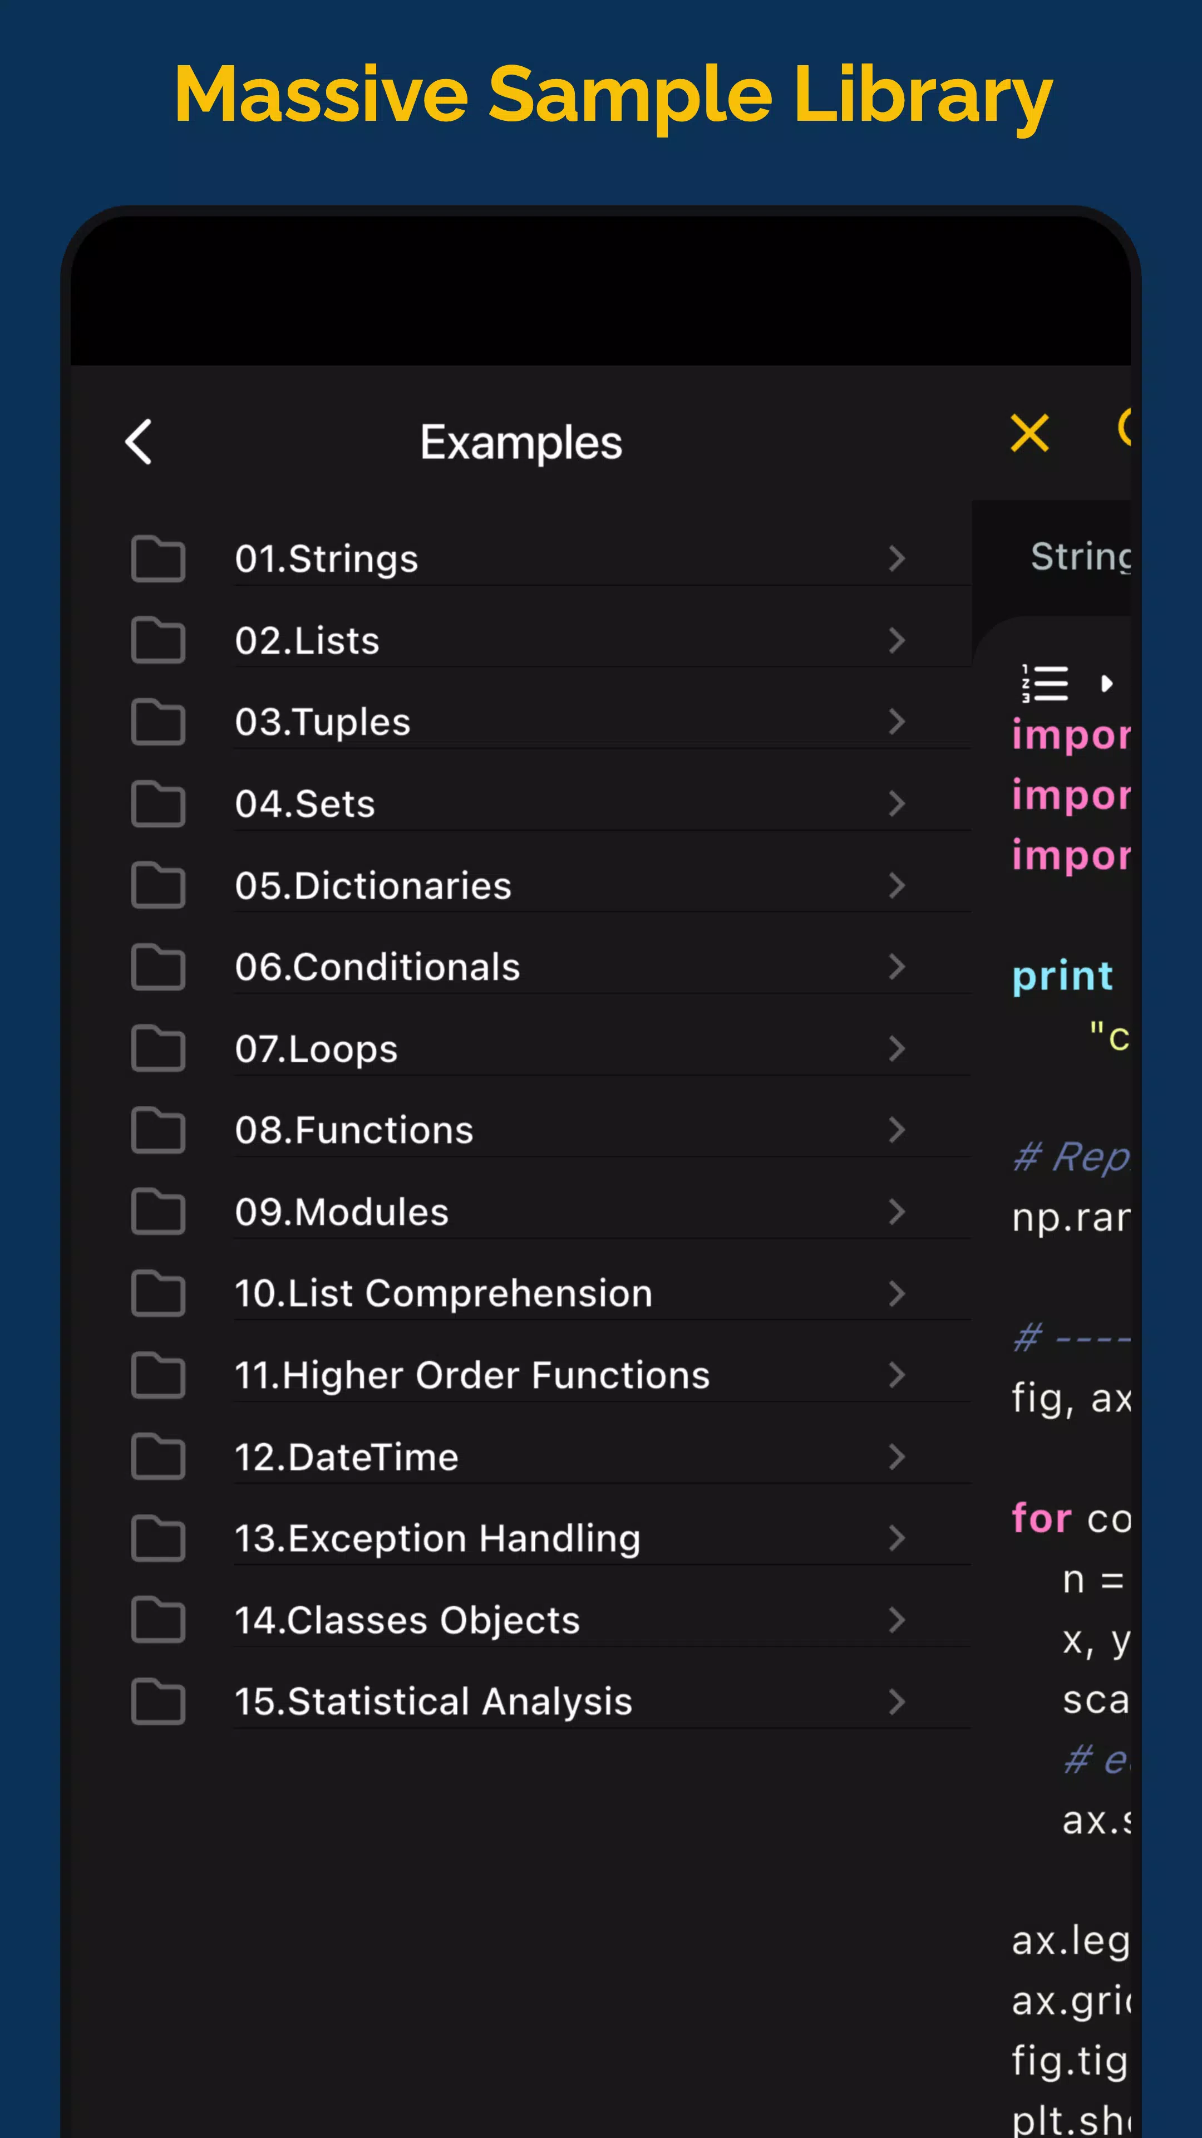Open the 12.DateTime examples folder
1202x2138 pixels.
(347, 1457)
